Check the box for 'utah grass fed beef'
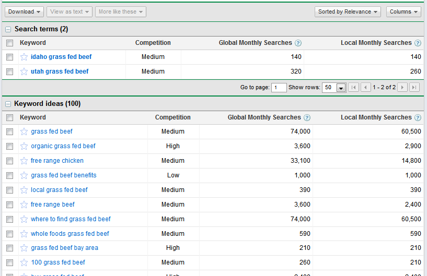This screenshot has width=427, height=276. tap(9, 71)
